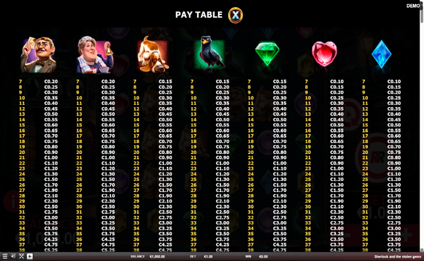Click the €0.80 payout for 20 emerald symbols
The width and height of the screenshot is (424, 261).
(x=280, y=152)
